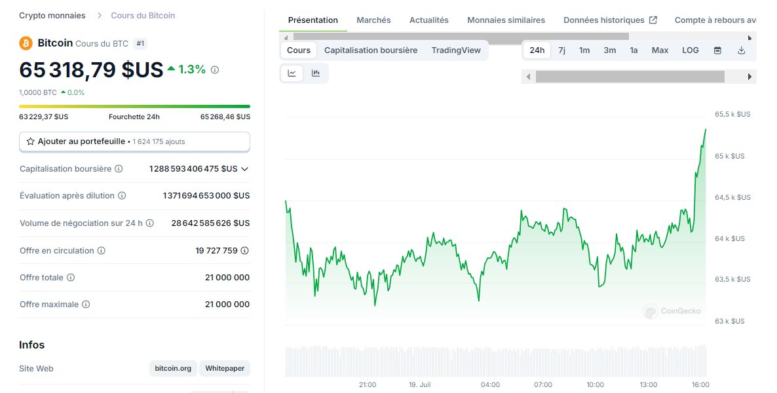
Task: Open the Données historiques tab
Action: coord(604,20)
